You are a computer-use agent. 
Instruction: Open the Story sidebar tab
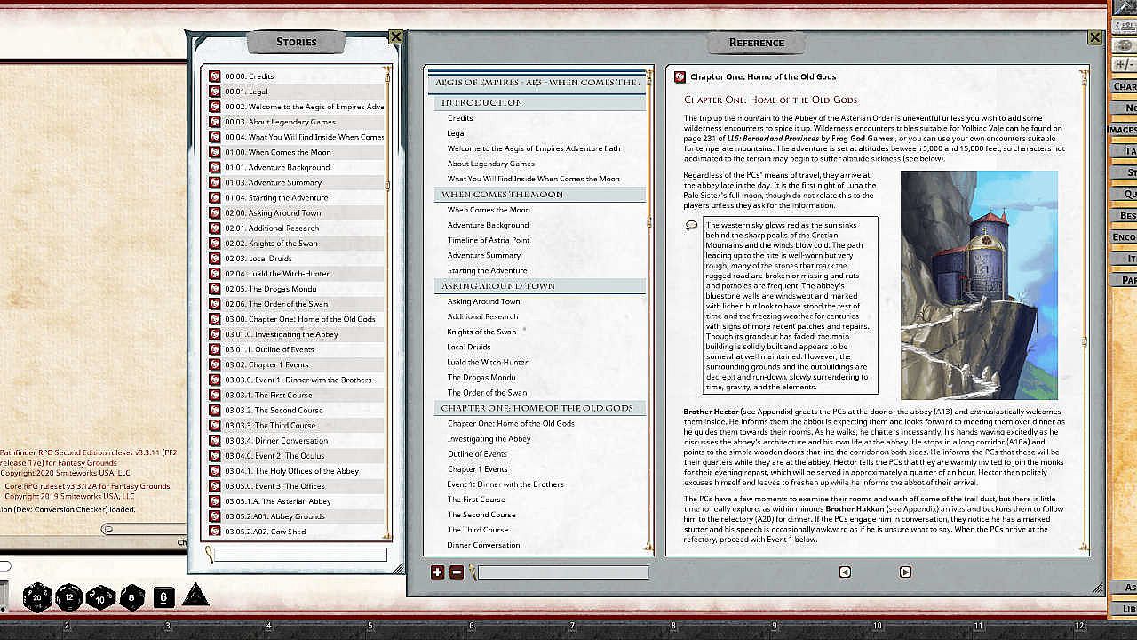[1125, 172]
